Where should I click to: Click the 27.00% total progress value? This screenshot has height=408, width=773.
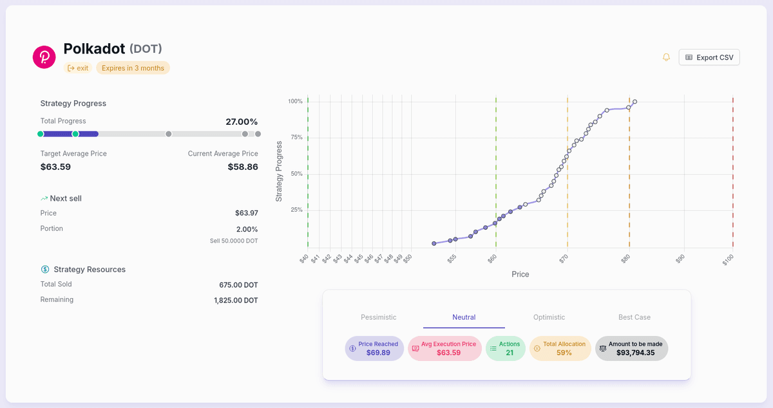click(x=242, y=122)
